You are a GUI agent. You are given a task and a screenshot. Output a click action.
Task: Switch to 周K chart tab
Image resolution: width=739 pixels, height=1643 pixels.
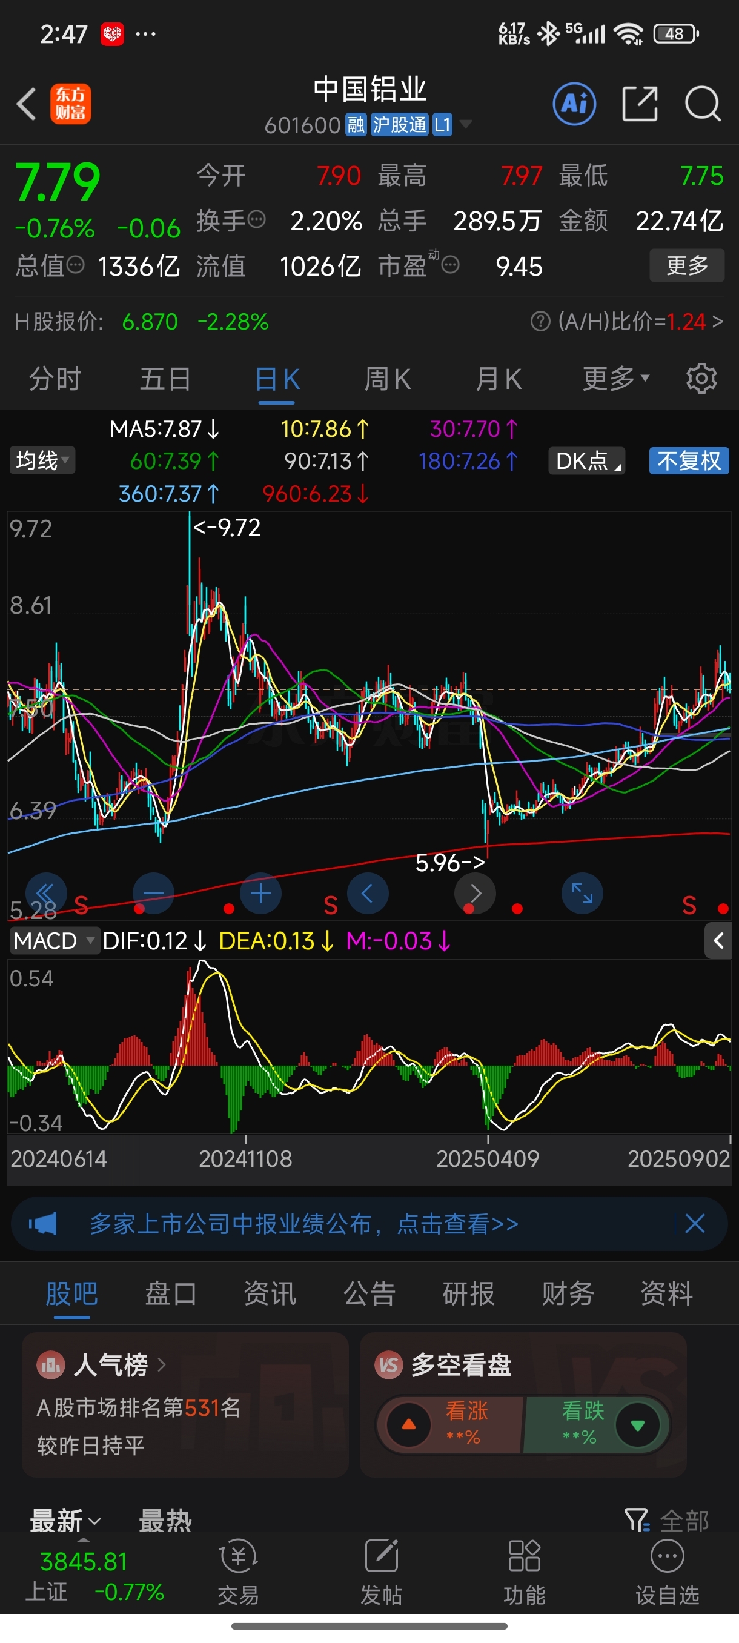click(x=387, y=379)
